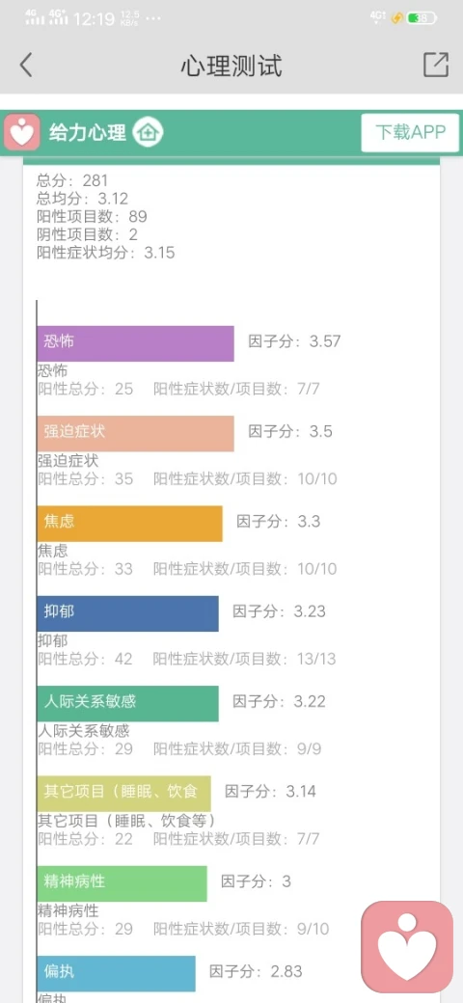Select the purple 恐怖 bar
Viewport: 463px width, 1003px height.
tap(135, 343)
